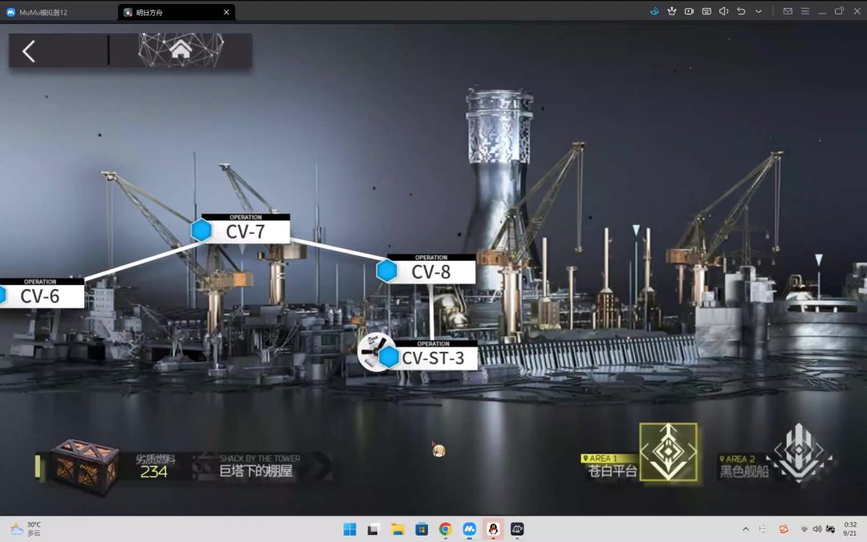Select the AREA 2 label tab
Image resolution: width=867 pixels, height=542 pixels.
(x=737, y=459)
